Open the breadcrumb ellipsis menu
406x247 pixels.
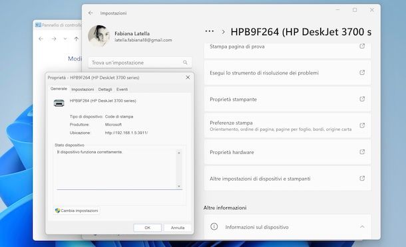209,31
